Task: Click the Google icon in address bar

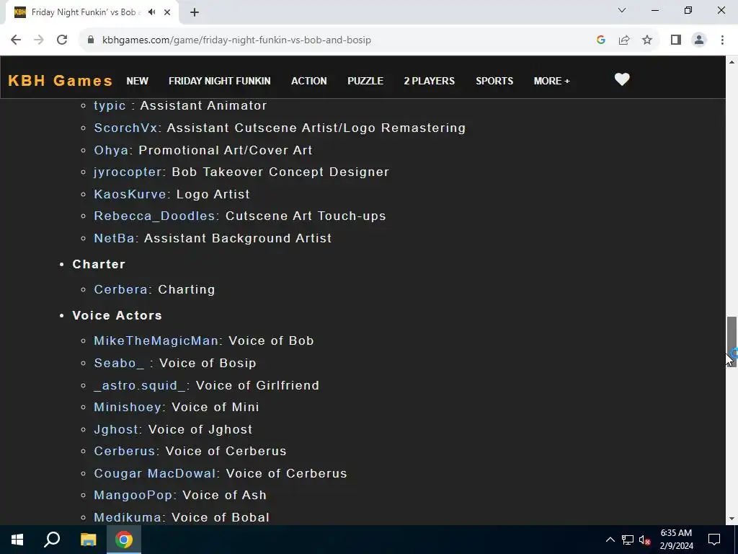Action: click(x=600, y=40)
